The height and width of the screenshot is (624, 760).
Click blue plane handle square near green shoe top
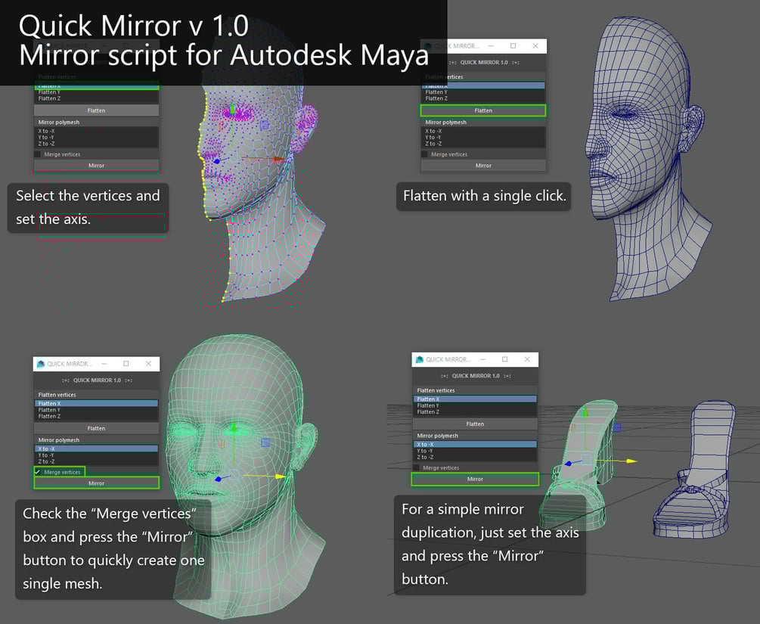[617, 427]
